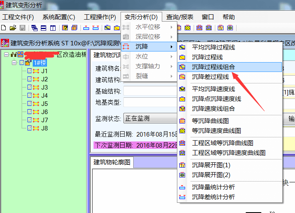Click the icon beside 平均沉降速度线
This screenshot has width=295, height=213.
(182, 89)
